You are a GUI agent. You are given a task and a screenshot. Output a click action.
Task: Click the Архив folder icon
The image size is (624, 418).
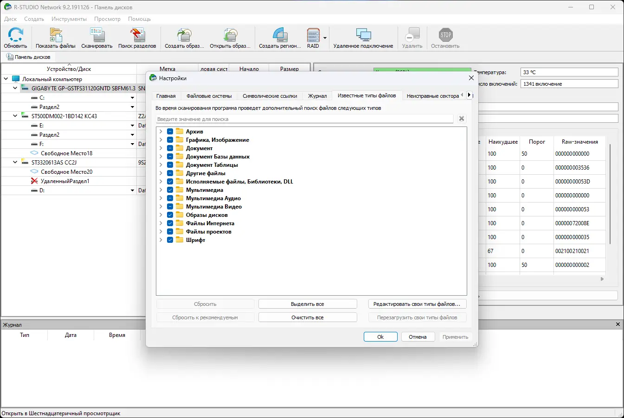pyautogui.click(x=180, y=132)
